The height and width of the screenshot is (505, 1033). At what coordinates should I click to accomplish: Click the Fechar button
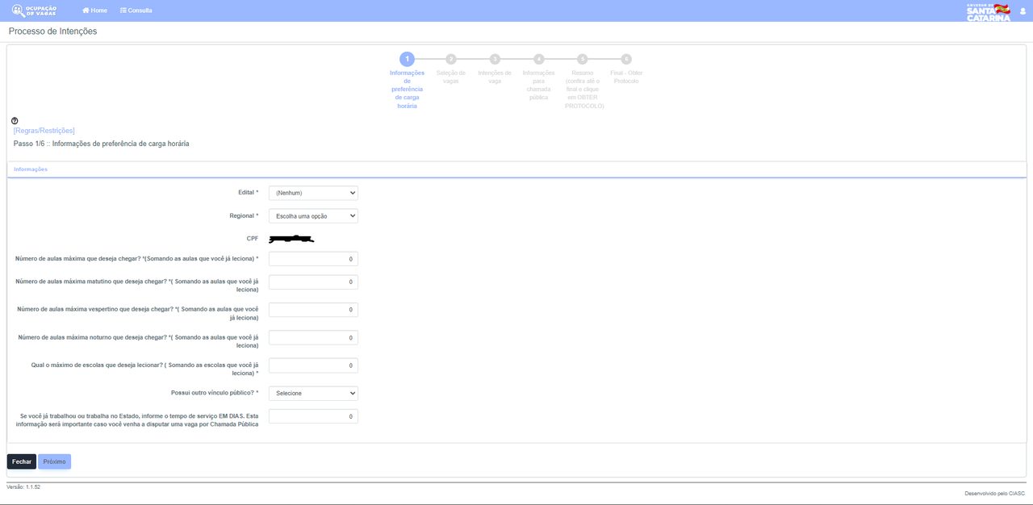tap(22, 461)
